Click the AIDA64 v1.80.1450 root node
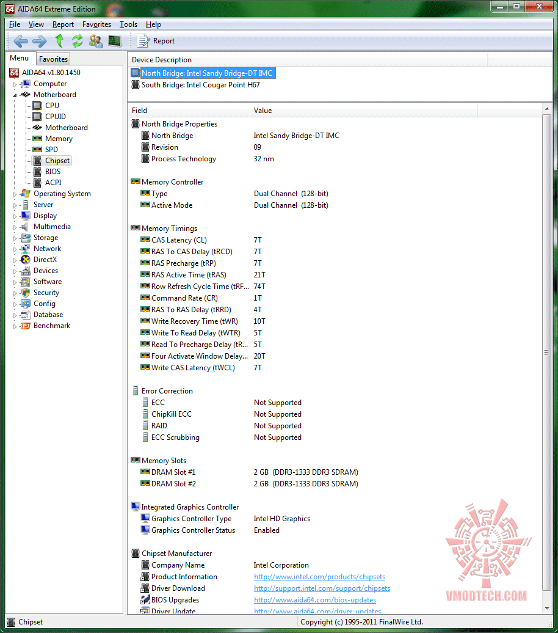Screen dimensions: 558x633 point(51,73)
